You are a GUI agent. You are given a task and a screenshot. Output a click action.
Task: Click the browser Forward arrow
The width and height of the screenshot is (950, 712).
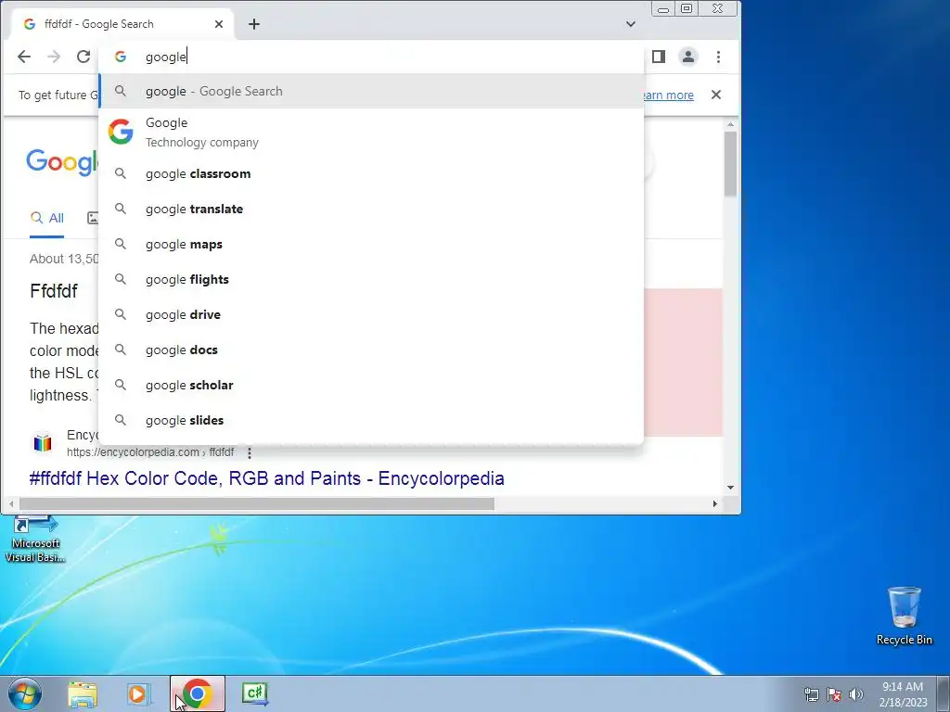[54, 57]
